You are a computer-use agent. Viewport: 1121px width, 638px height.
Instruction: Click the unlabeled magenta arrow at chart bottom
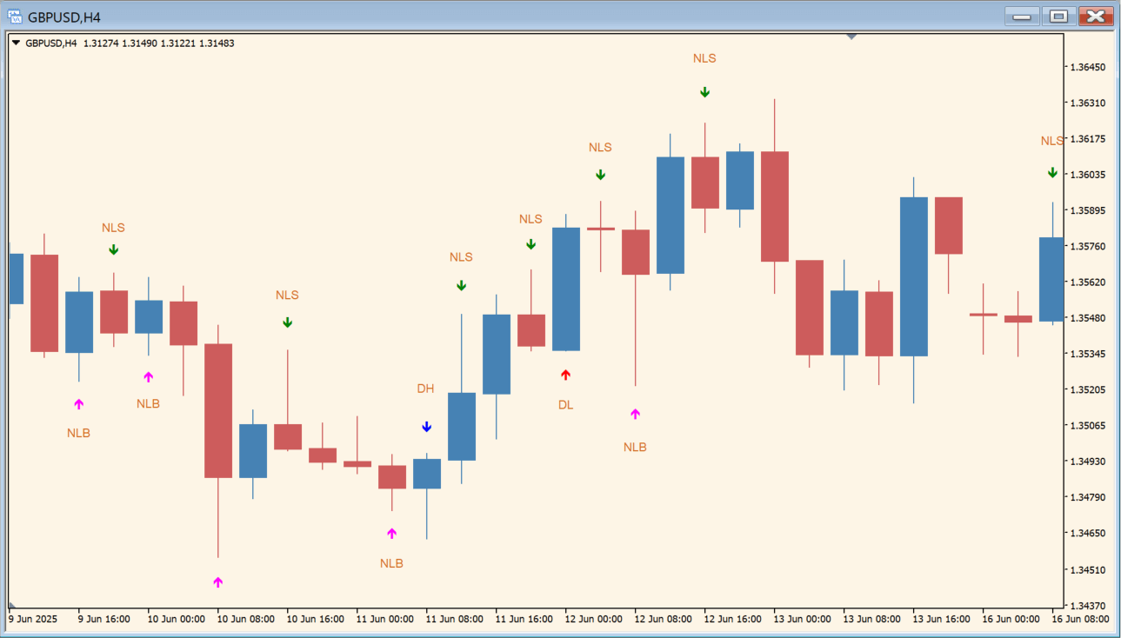pos(217,582)
